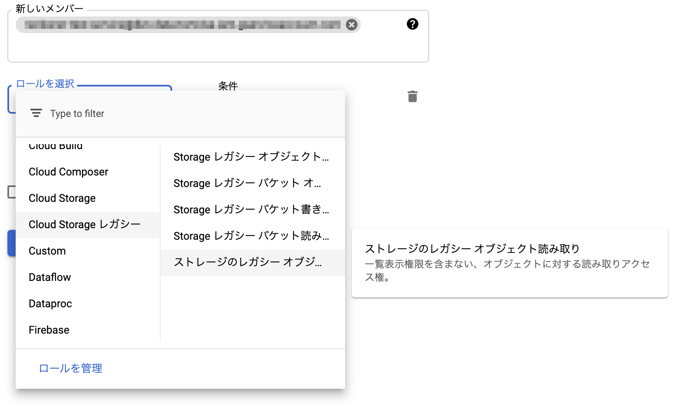Click the 新しいメンバー input box
The height and width of the screenshot is (416, 677).
coord(218,36)
